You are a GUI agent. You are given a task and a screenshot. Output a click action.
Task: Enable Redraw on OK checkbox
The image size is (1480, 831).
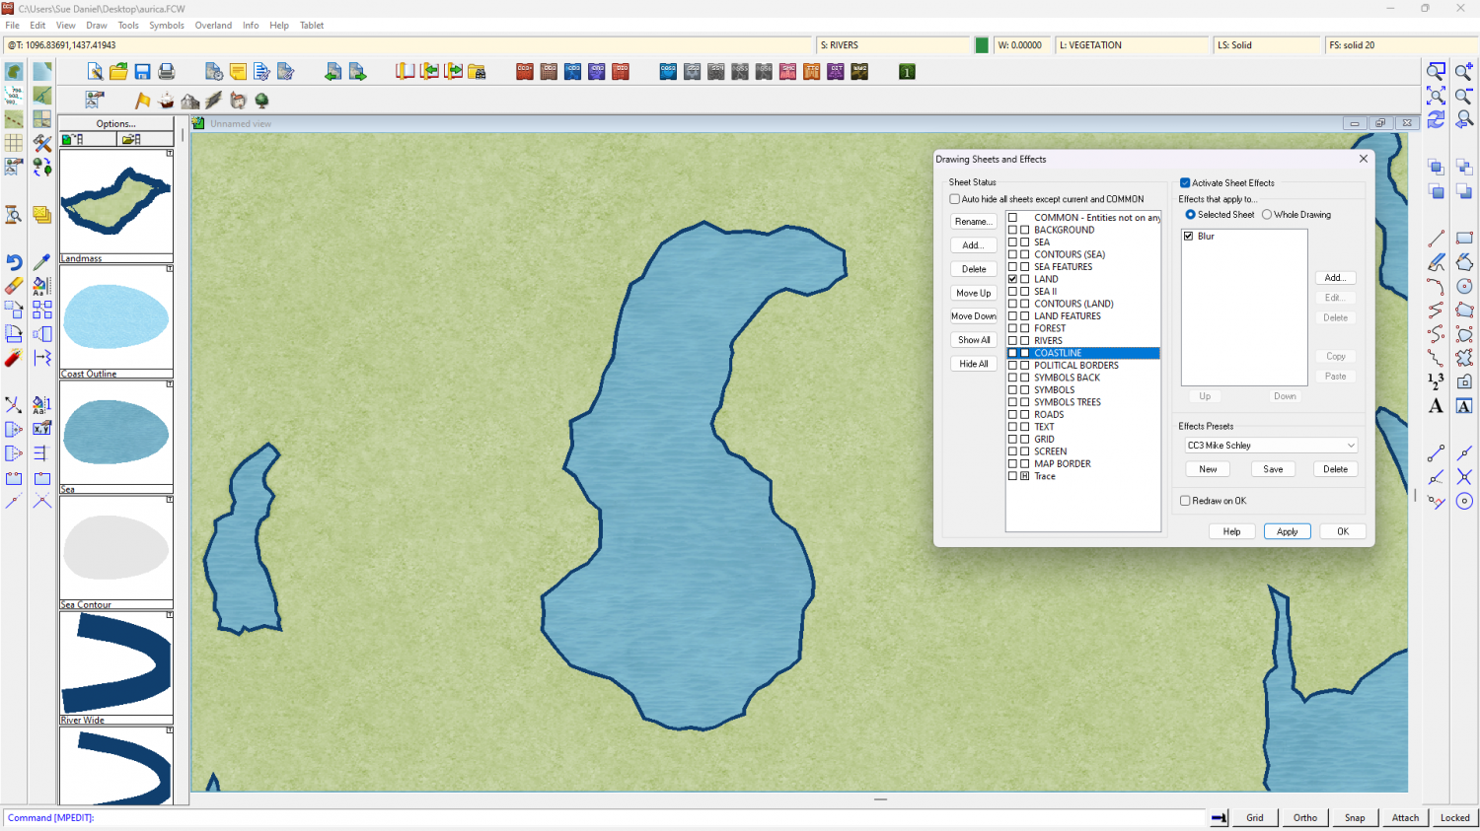pyautogui.click(x=1185, y=501)
